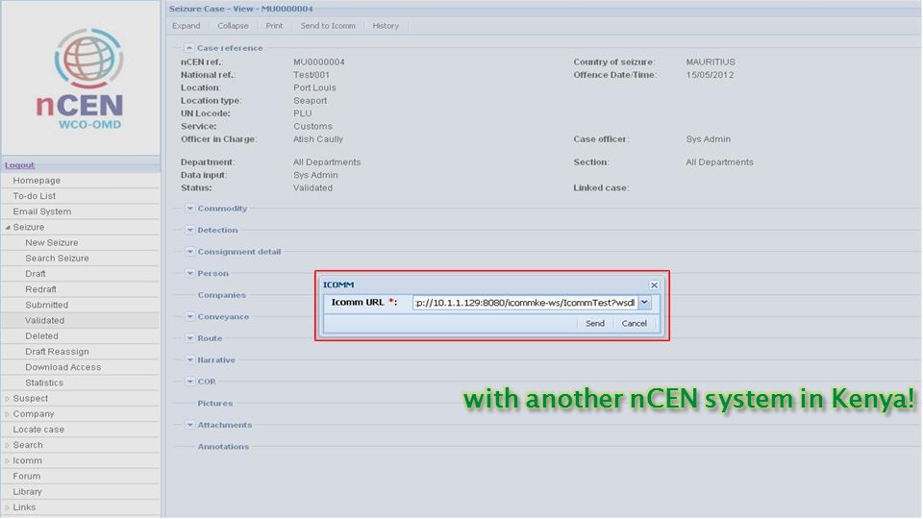Open the Icomm URL dropdown arrow
Image resolution: width=923 pixels, height=519 pixels.
644,303
